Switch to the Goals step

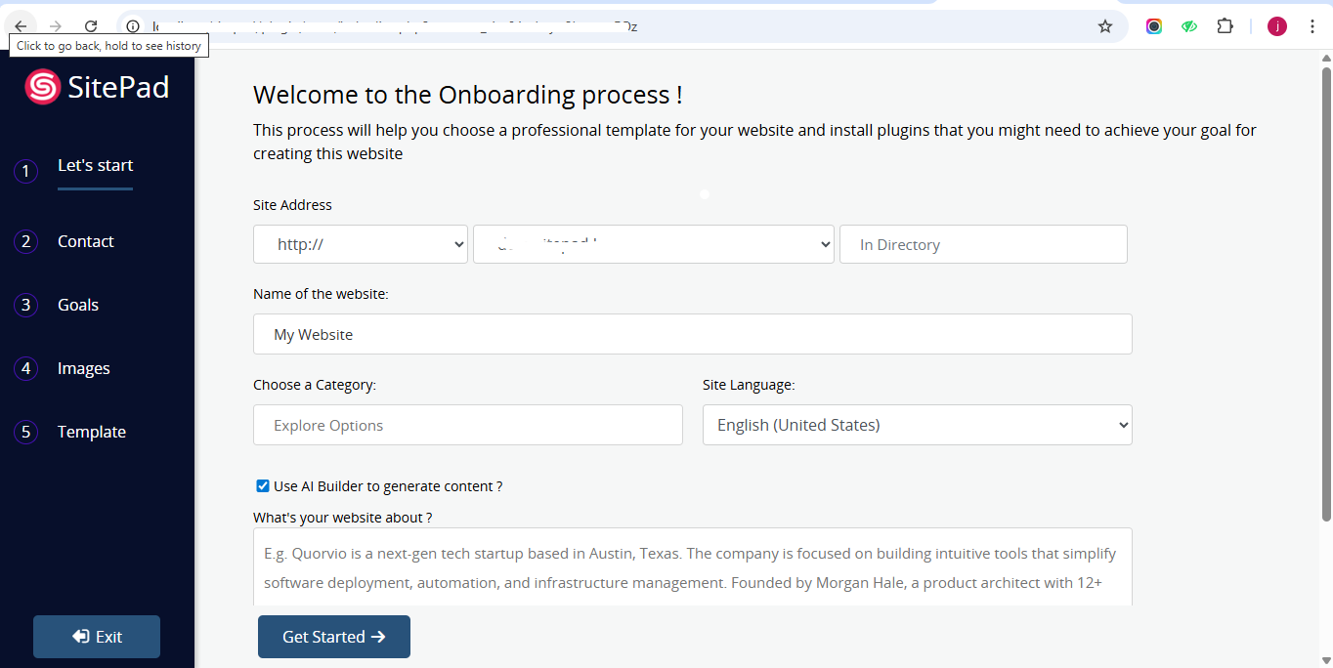(x=78, y=305)
